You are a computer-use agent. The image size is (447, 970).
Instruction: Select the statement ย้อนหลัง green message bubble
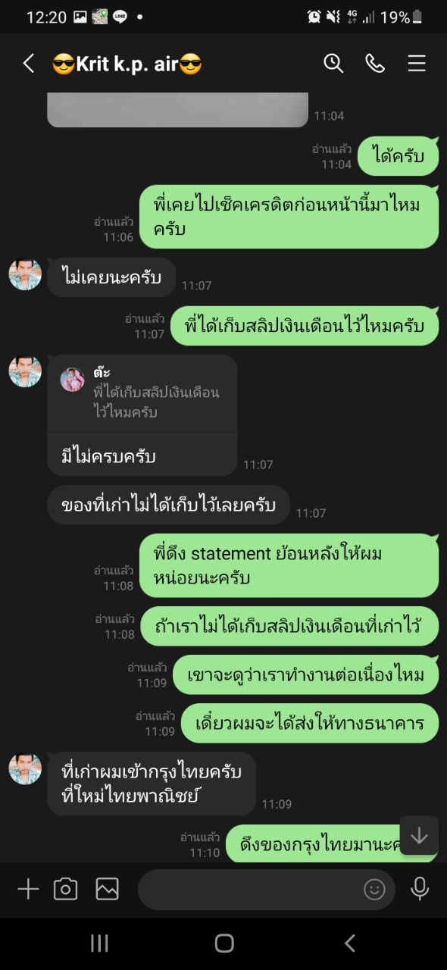tap(289, 565)
